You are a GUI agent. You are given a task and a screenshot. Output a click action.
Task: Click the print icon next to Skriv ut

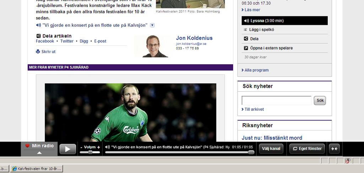pos(38,52)
